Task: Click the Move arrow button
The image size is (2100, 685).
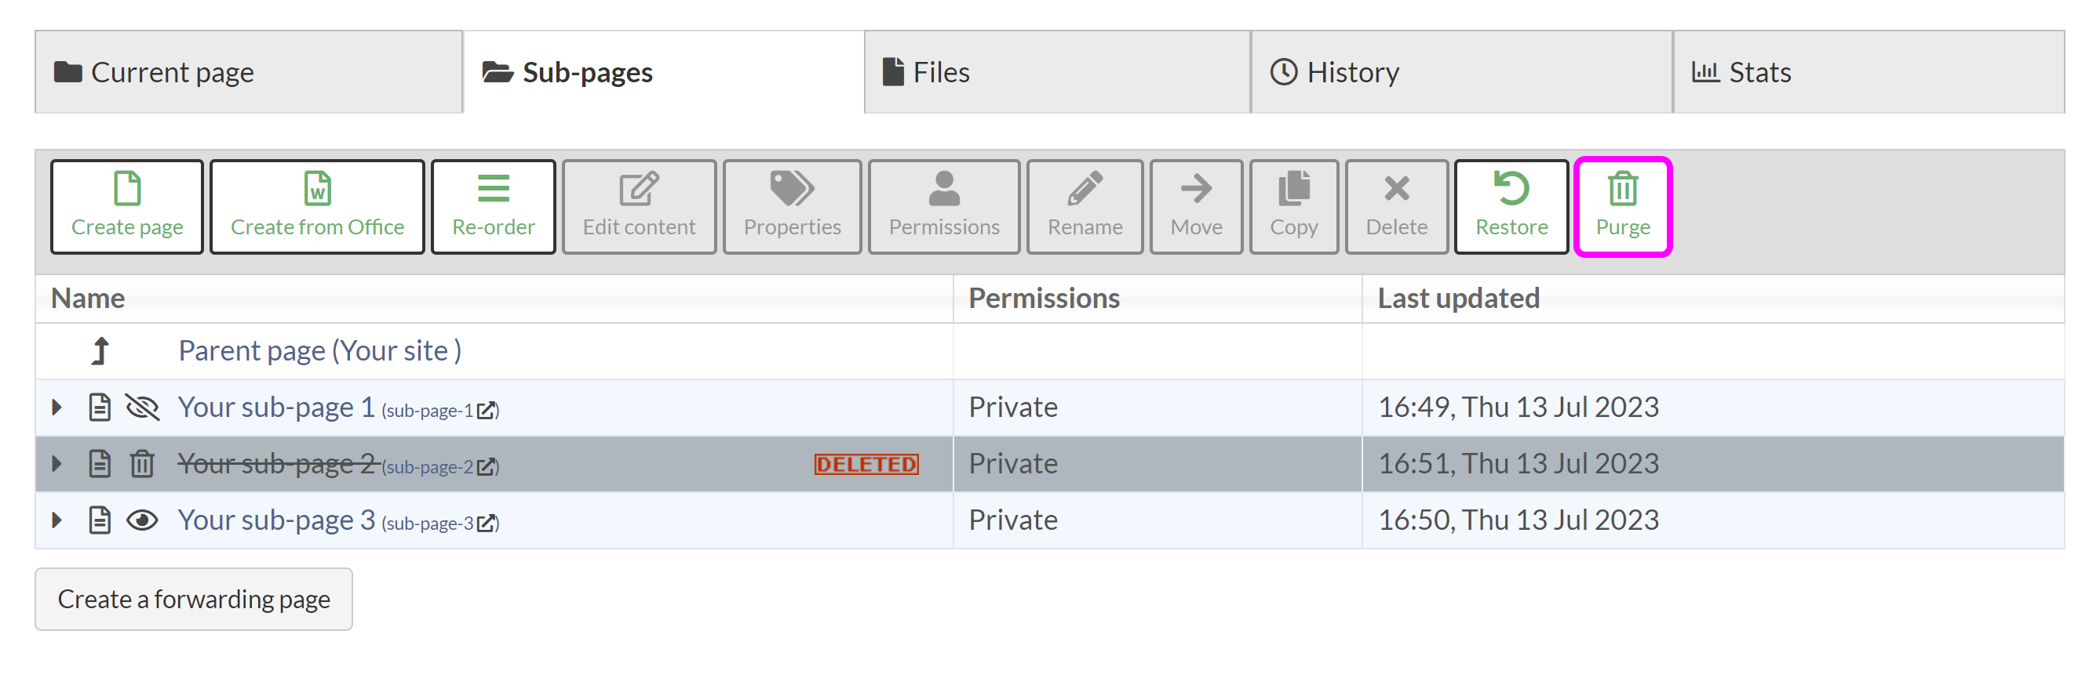Action: (x=1195, y=206)
